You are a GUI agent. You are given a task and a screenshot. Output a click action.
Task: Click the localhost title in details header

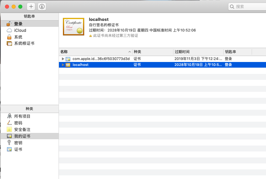99,20
